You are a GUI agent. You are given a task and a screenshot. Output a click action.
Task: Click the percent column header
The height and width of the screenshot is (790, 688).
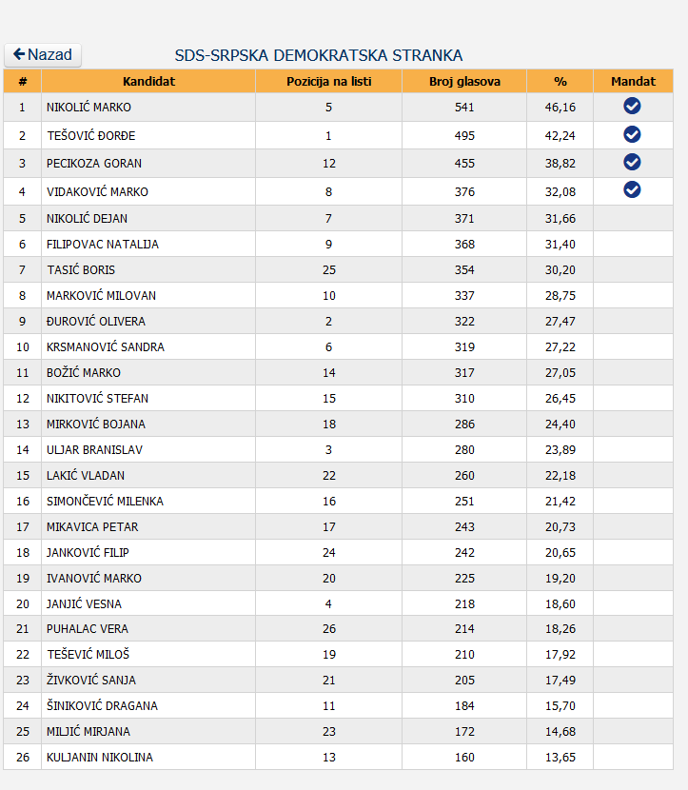(x=560, y=82)
